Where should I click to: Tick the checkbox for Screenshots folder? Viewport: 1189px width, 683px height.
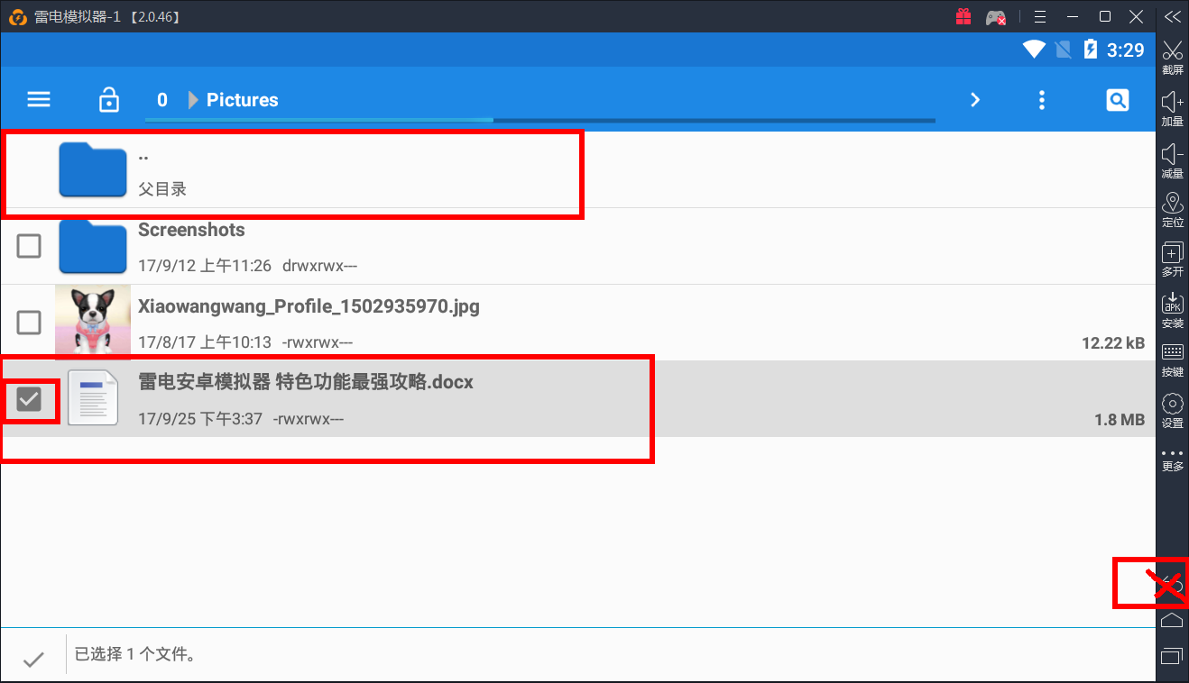[30, 245]
